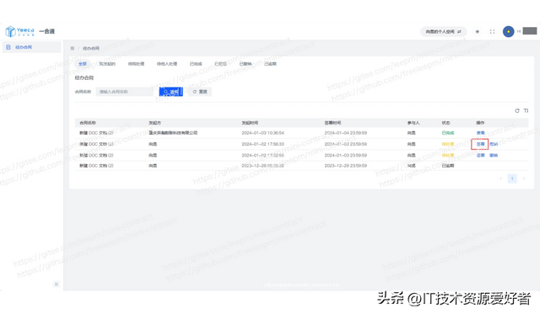Open the blue user avatar menu
The image size is (540, 314).
click(508, 32)
